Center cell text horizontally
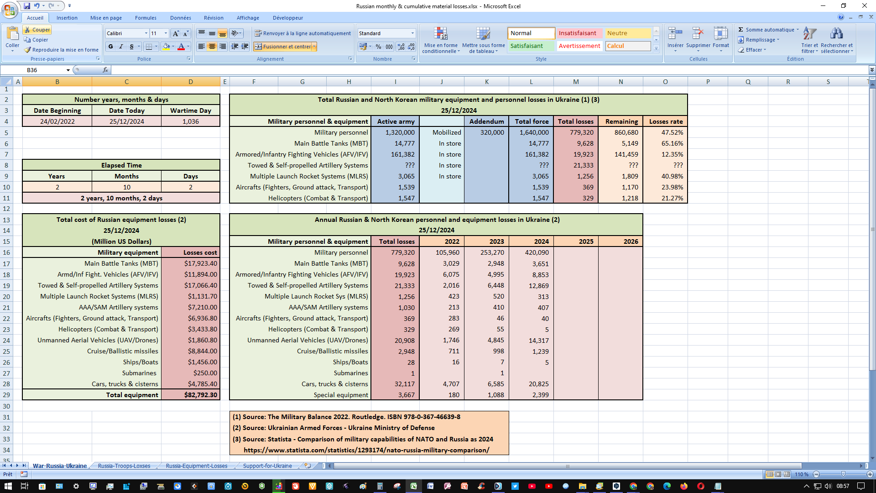 (x=212, y=47)
